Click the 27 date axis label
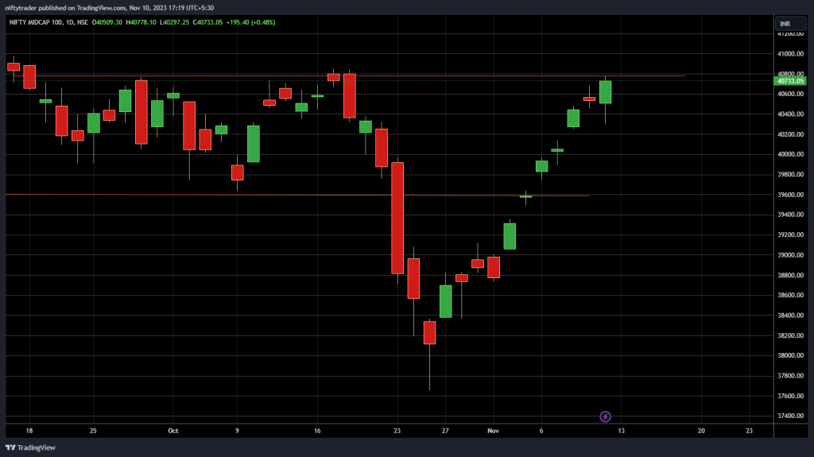Screen dimensions: 814x457 point(445,431)
